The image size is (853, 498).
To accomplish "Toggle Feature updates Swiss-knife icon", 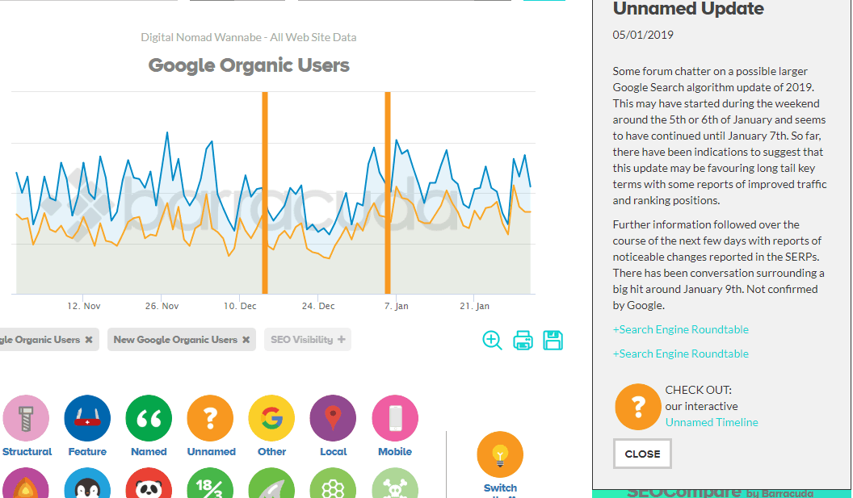I will click(87, 419).
